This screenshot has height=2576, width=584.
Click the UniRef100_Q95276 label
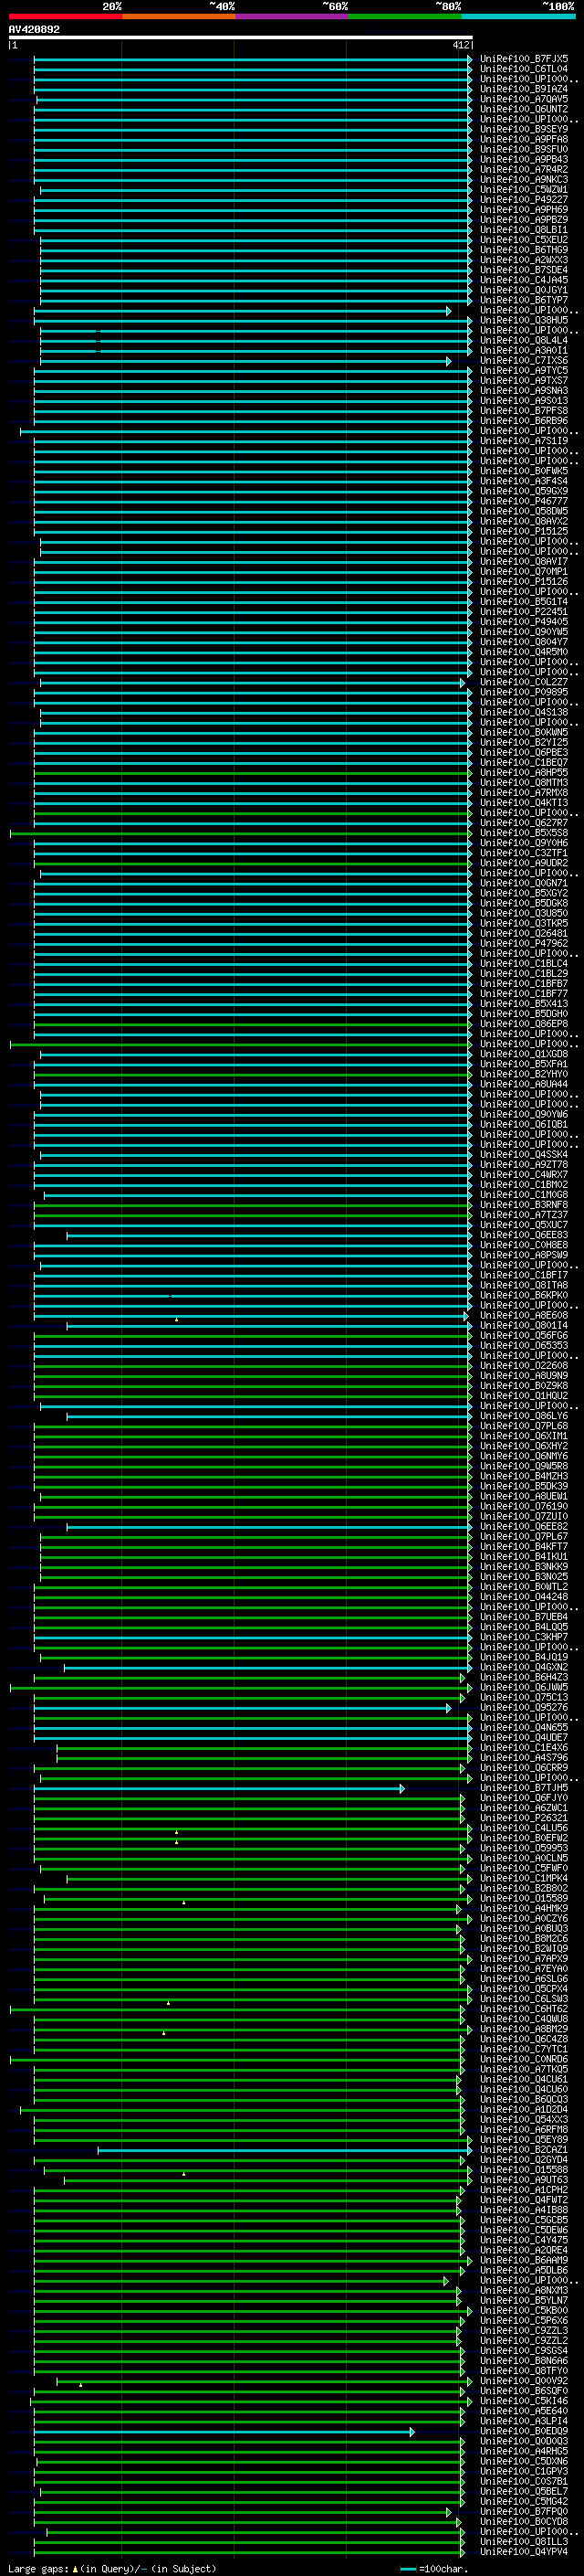tap(524, 1708)
